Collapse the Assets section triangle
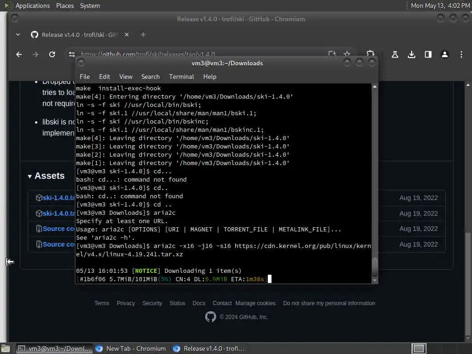This screenshot has height=354, width=472. pyautogui.click(x=30, y=177)
